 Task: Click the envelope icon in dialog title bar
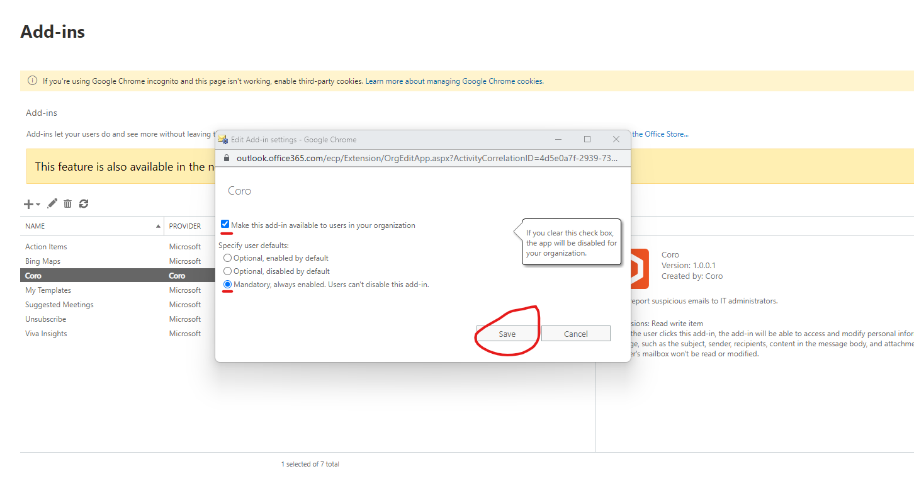coord(222,139)
